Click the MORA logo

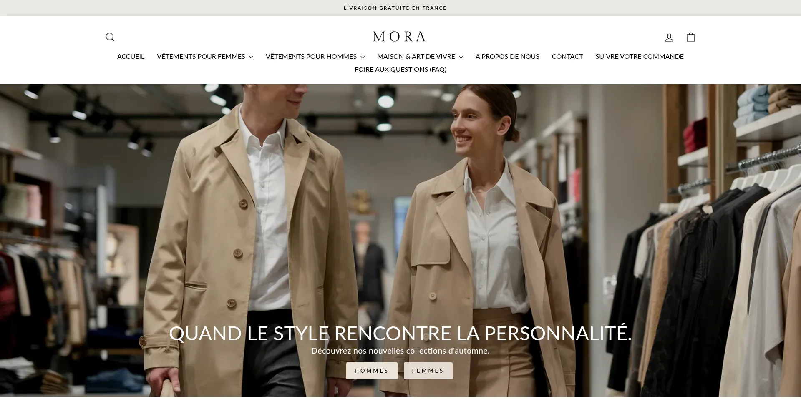coord(399,37)
